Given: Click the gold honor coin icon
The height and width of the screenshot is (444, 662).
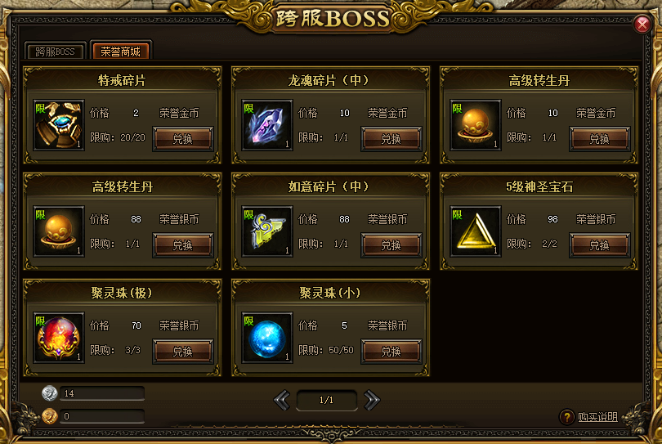Looking at the screenshot, I should (x=49, y=416).
